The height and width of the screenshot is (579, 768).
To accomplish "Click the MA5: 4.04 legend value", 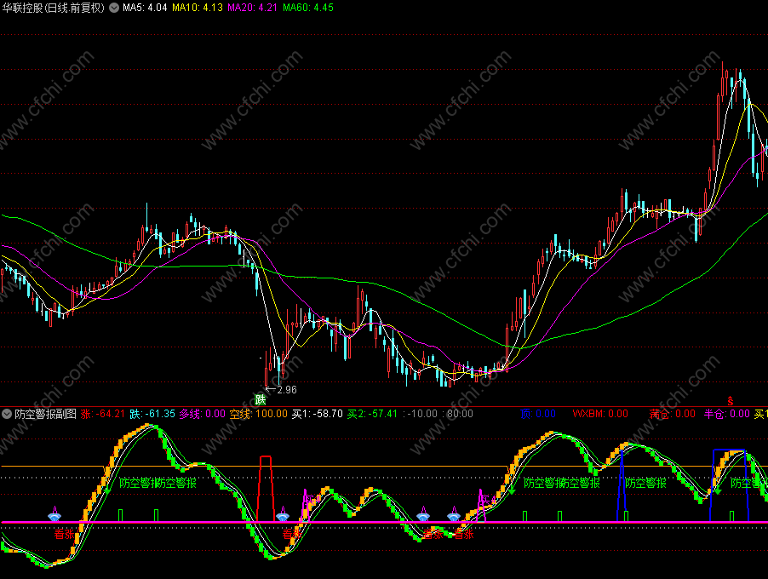I will [145, 8].
